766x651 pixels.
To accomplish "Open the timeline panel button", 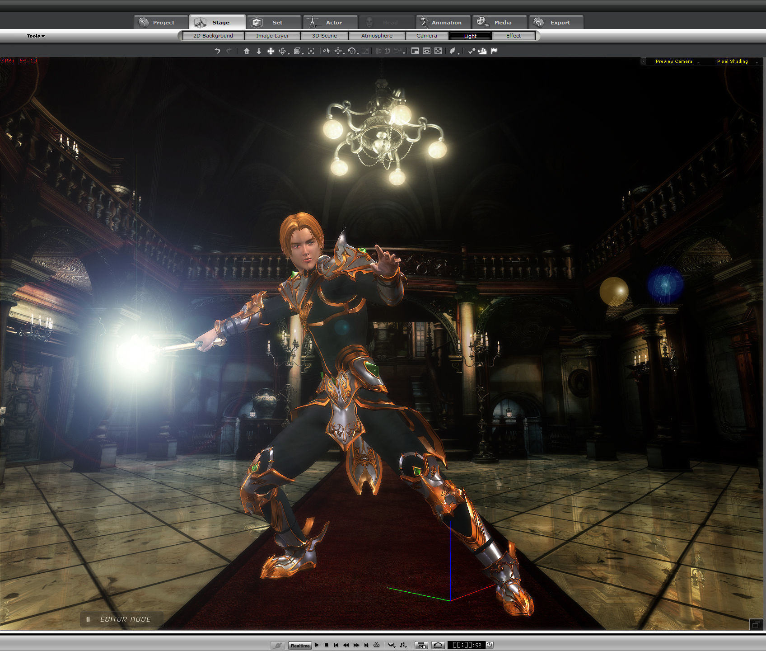I will pyautogui.click(x=421, y=645).
